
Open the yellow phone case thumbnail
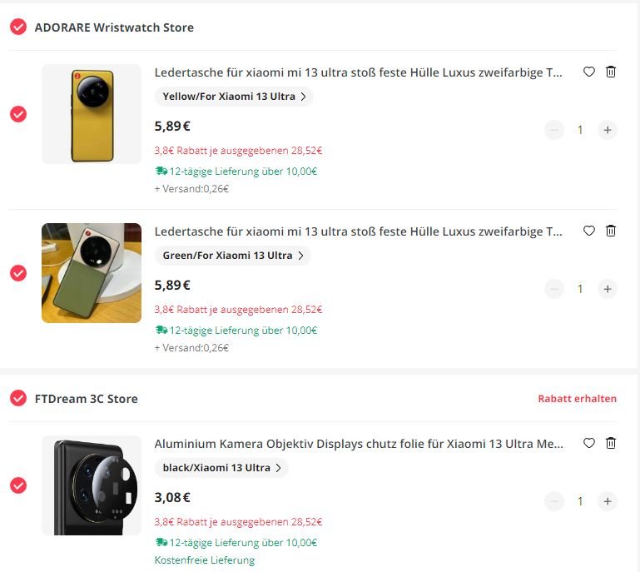[92, 114]
